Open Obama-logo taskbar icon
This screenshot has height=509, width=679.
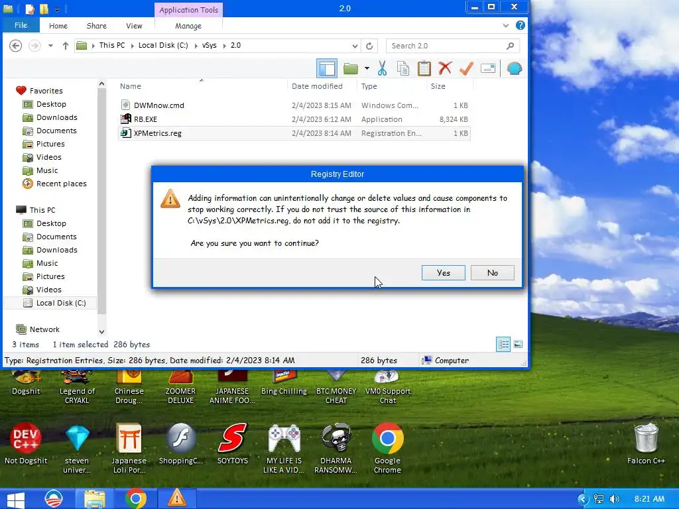click(54, 498)
